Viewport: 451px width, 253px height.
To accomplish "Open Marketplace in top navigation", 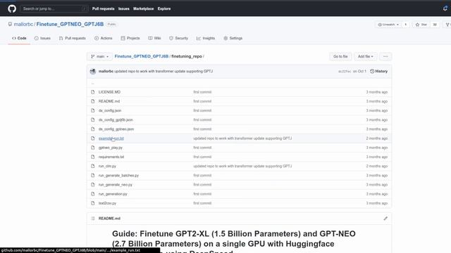I will tap(143, 8).
